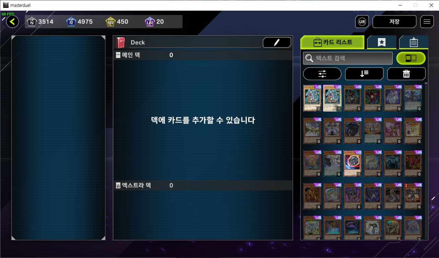Select the card with the red 2 badge
Screen dimensions: 439x258
point(413,196)
